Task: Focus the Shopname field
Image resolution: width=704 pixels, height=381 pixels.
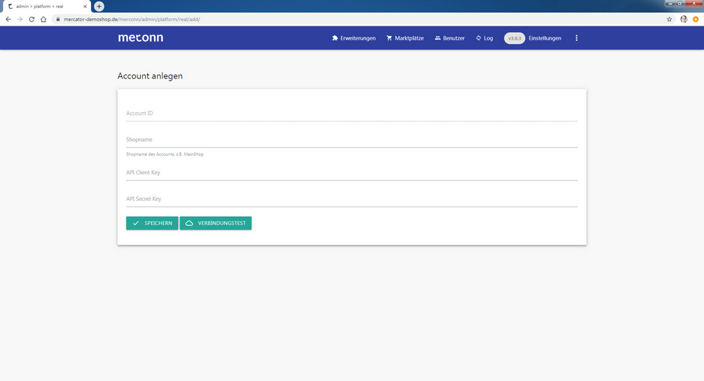Action: [x=351, y=140]
